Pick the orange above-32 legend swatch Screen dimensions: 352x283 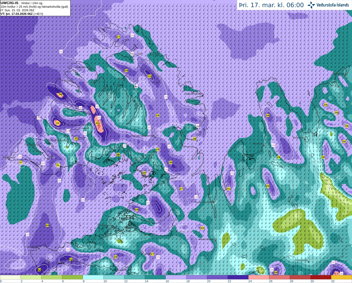pyautogui.click(x=341, y=277)
